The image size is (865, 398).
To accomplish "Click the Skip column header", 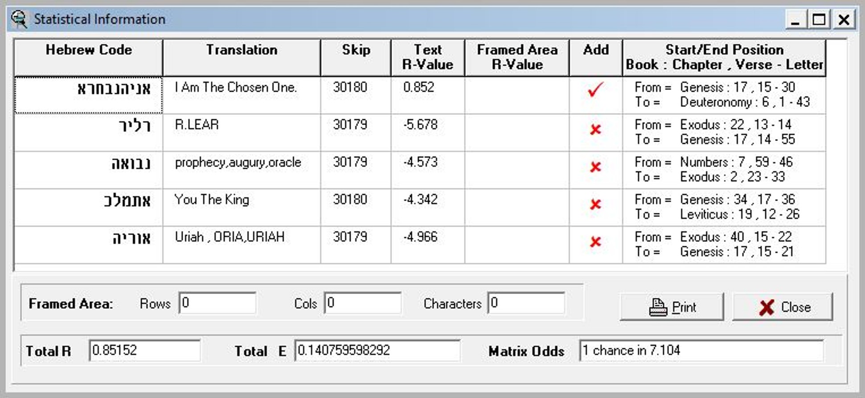I will 356,57.
